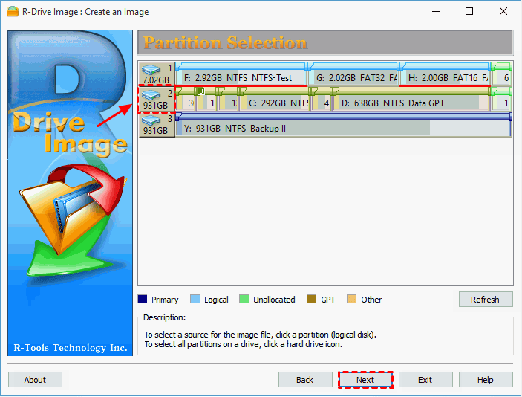The width and height of the screenshot is (522, 397).
Task: Select hard drive 2 icon (931GB)
Action: [x=156, y=99]
